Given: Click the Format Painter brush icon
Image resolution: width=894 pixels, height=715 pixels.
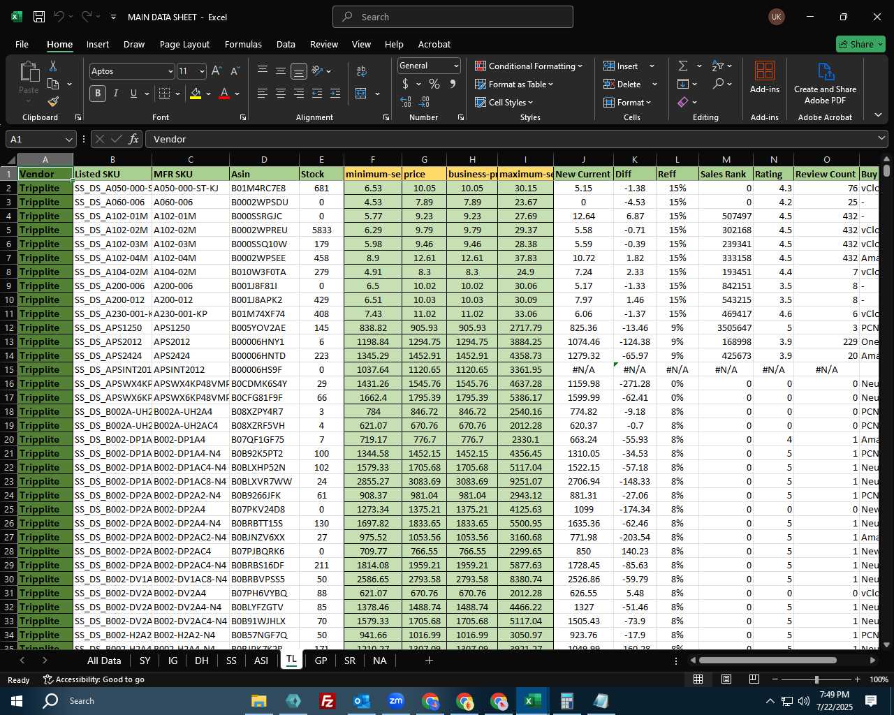Looking at the screenshot, I should coord(53,102).
